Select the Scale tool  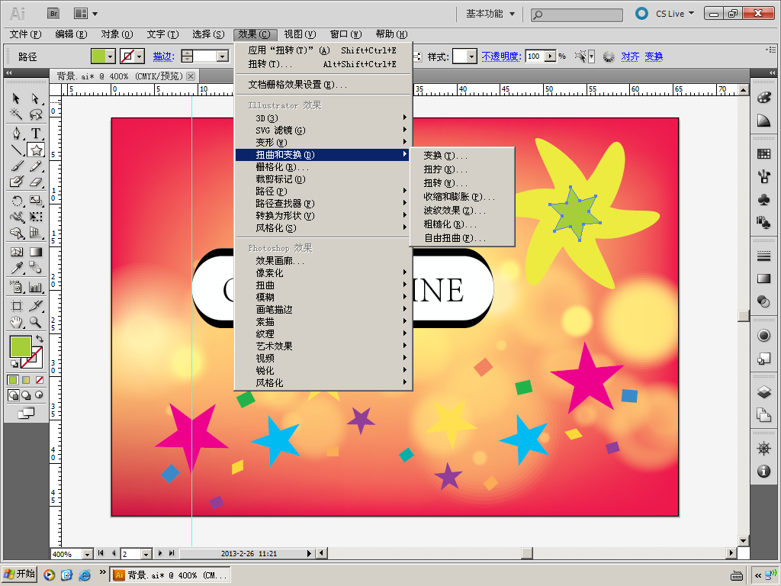point(35,201)
